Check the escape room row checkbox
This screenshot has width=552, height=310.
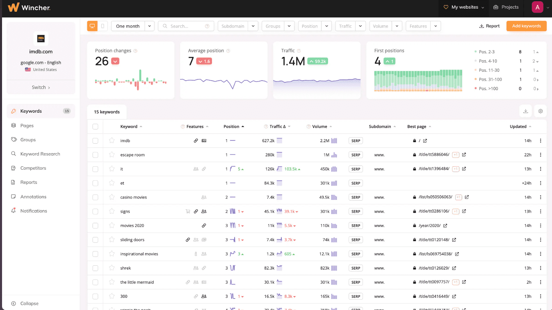pyautogui.click(x=95, y=155)
